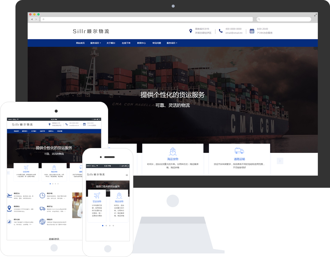Click the Sillr 顺尔物流 logo on the tablet
This screenshot has width=330, height=257.
[x=22, y=125]
